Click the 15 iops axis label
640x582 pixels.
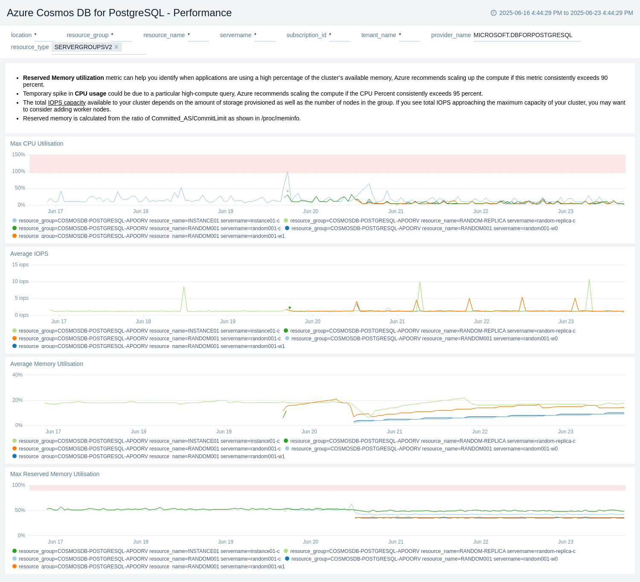coord(20,265)
